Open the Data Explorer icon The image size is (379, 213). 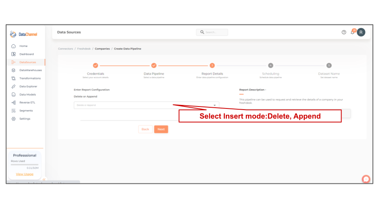[13, 86]
